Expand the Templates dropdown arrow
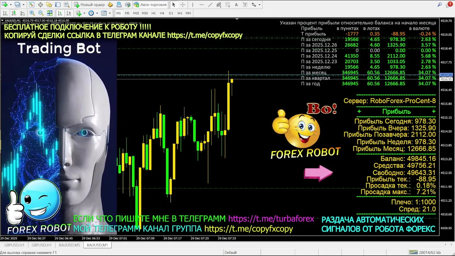Viewport: 455px width, 256px height. click(109, 14)
